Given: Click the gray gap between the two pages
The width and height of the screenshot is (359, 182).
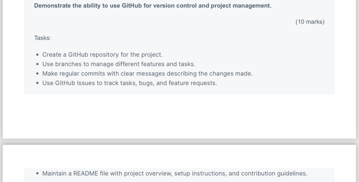Looking at the screenshot, I should (x=179, y=142).
